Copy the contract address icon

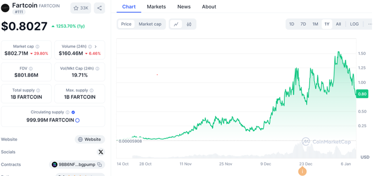[99, 165]
